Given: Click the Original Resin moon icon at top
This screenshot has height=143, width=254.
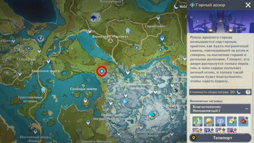Looking at the screenshot, I should [x=176, y=7].
